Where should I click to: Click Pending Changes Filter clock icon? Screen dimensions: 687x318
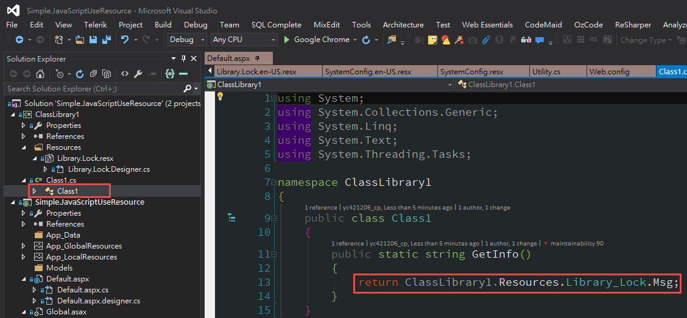pos(60,74)
